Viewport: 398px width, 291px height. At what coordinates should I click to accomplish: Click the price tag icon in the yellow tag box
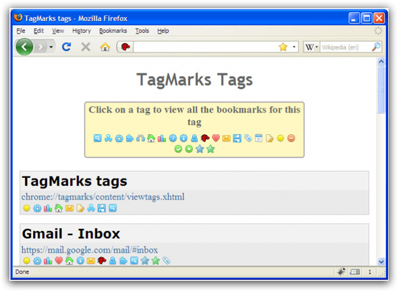coord(248,138)
